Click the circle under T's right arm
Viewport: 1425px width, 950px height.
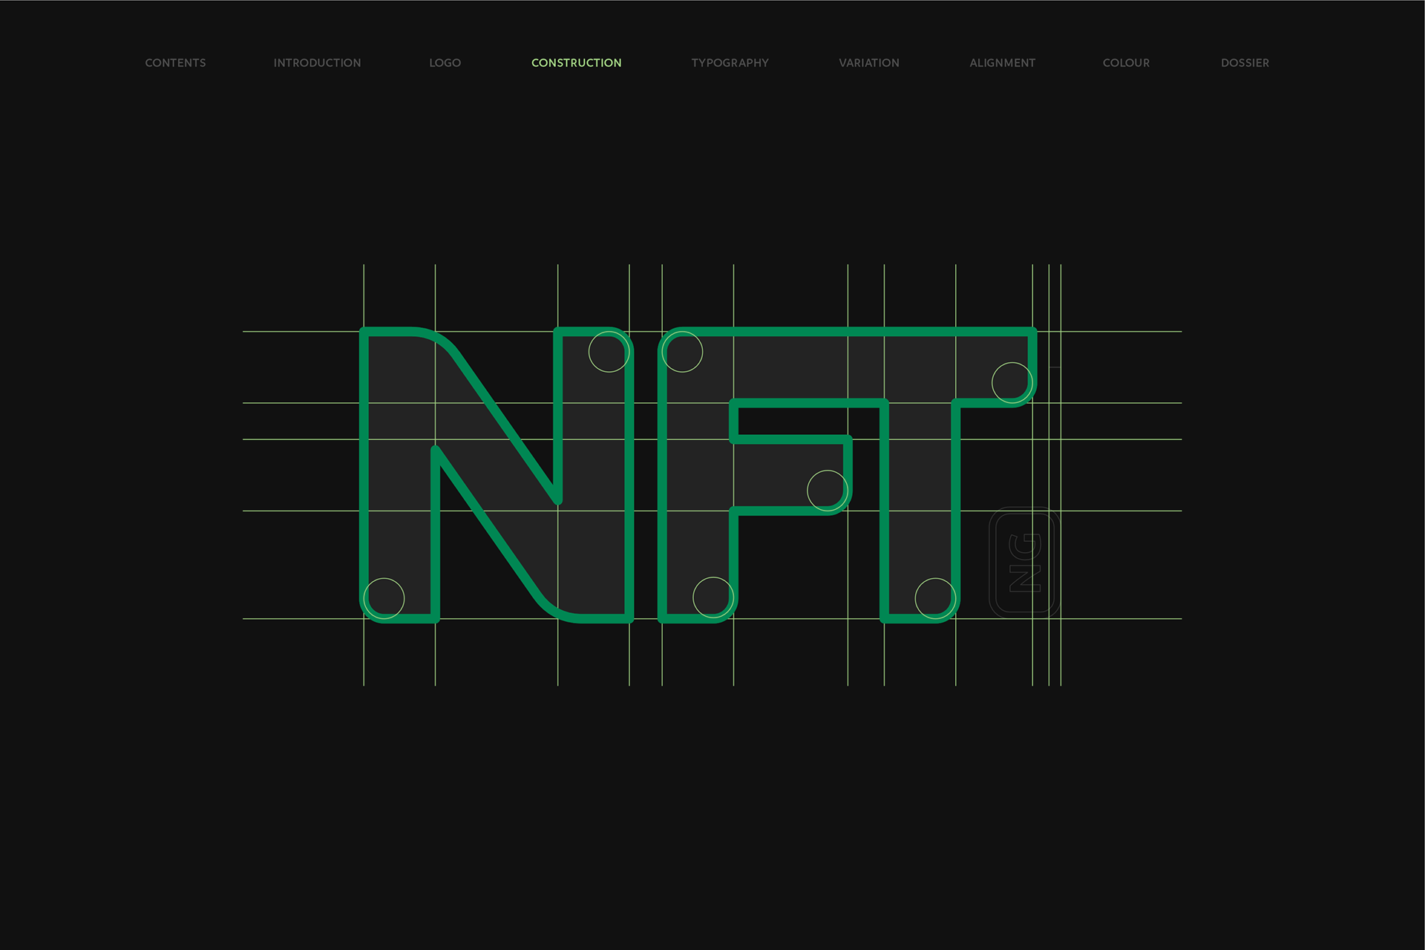point(1012,383)
